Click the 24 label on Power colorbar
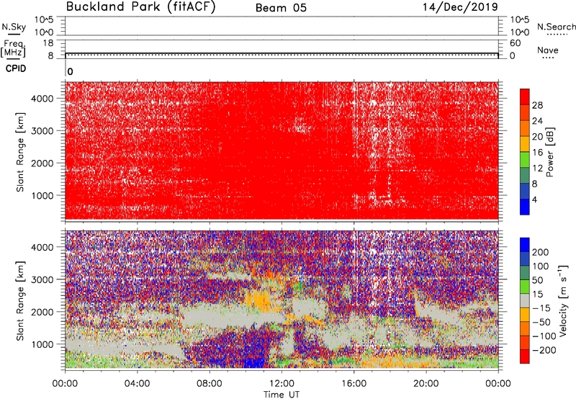The width and height of the screenshot is (576, 399). click(x=537, y=121)
